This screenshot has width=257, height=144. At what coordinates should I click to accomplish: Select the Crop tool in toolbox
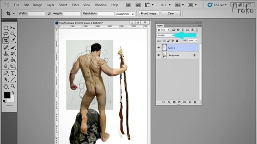click(6, 40)
